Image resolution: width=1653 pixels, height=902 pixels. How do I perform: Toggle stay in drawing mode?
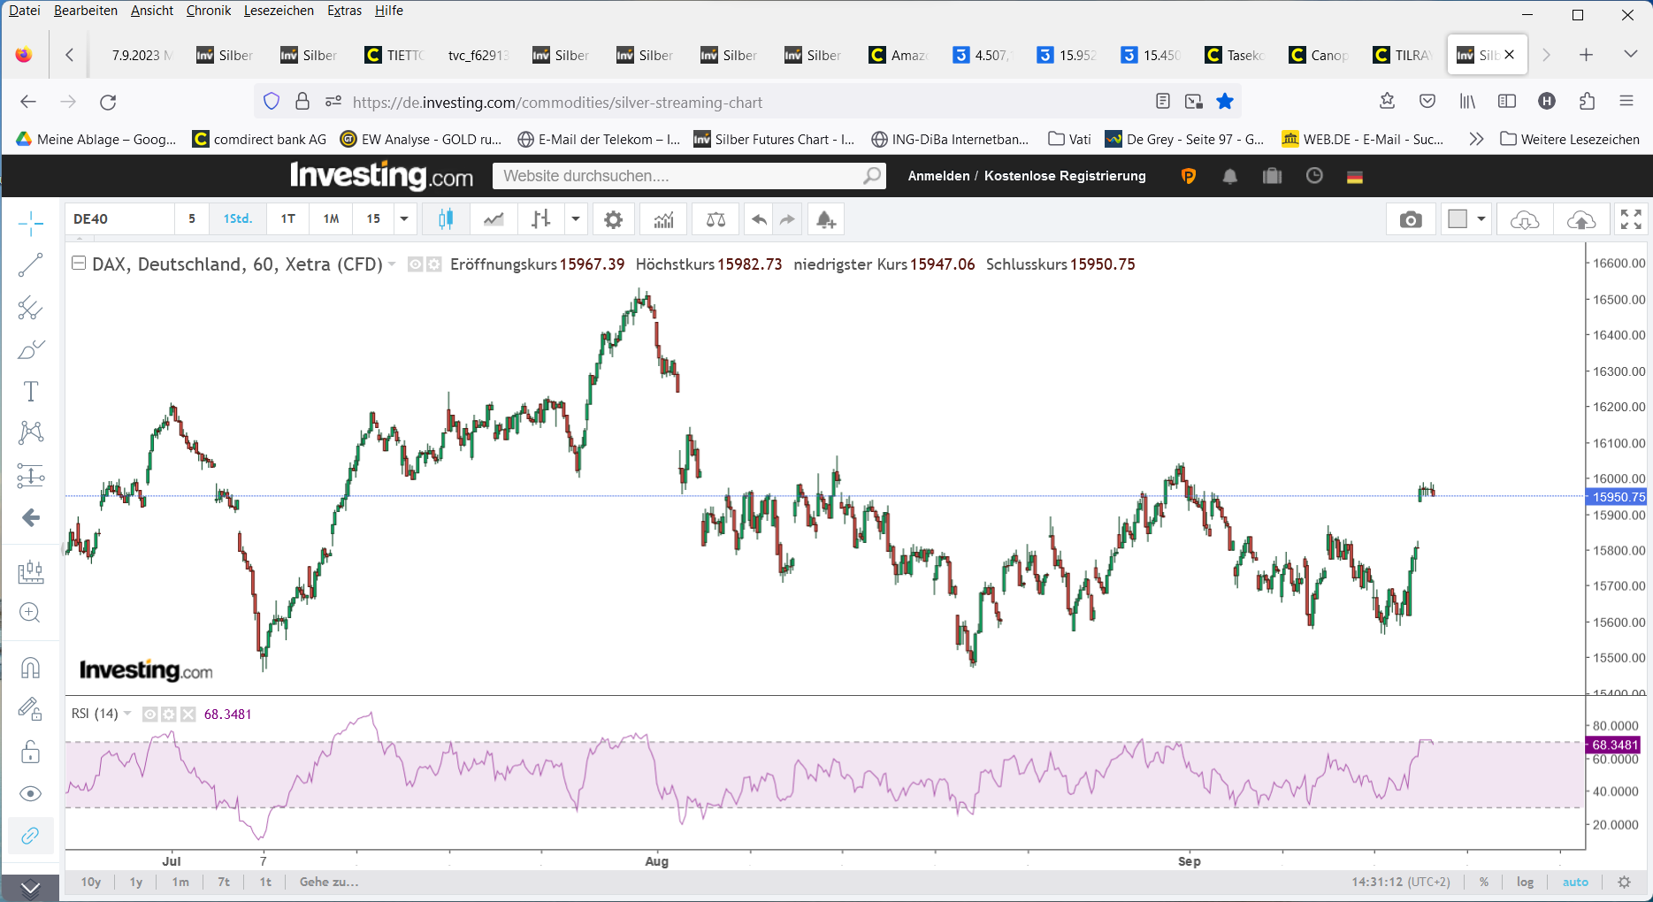(31, 709)
